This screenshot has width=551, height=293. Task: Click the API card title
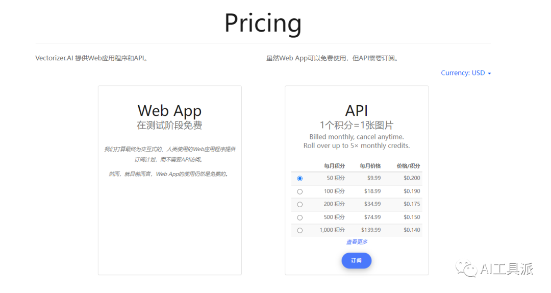pos(356,111)
